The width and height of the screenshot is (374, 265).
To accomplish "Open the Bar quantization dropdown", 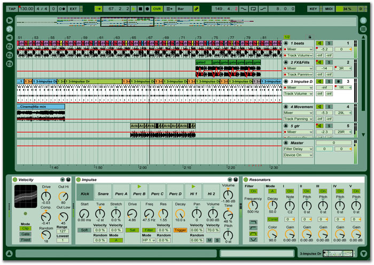I will pos(183,9).
